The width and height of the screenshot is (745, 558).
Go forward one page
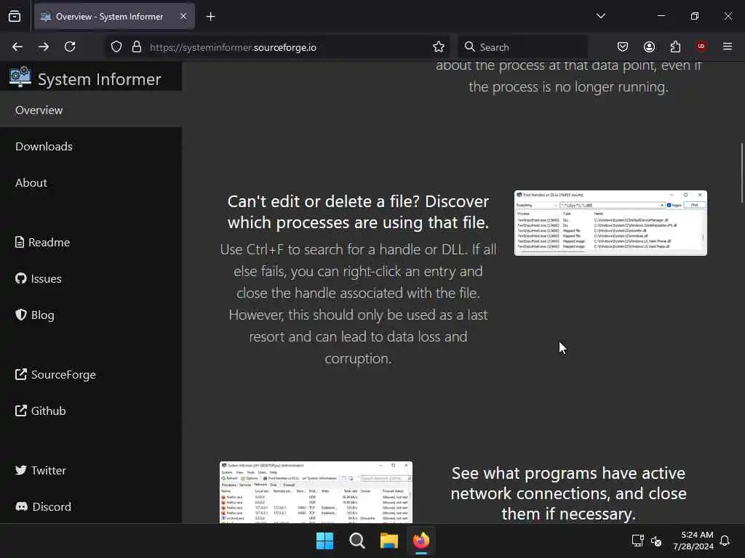[44, 47]
